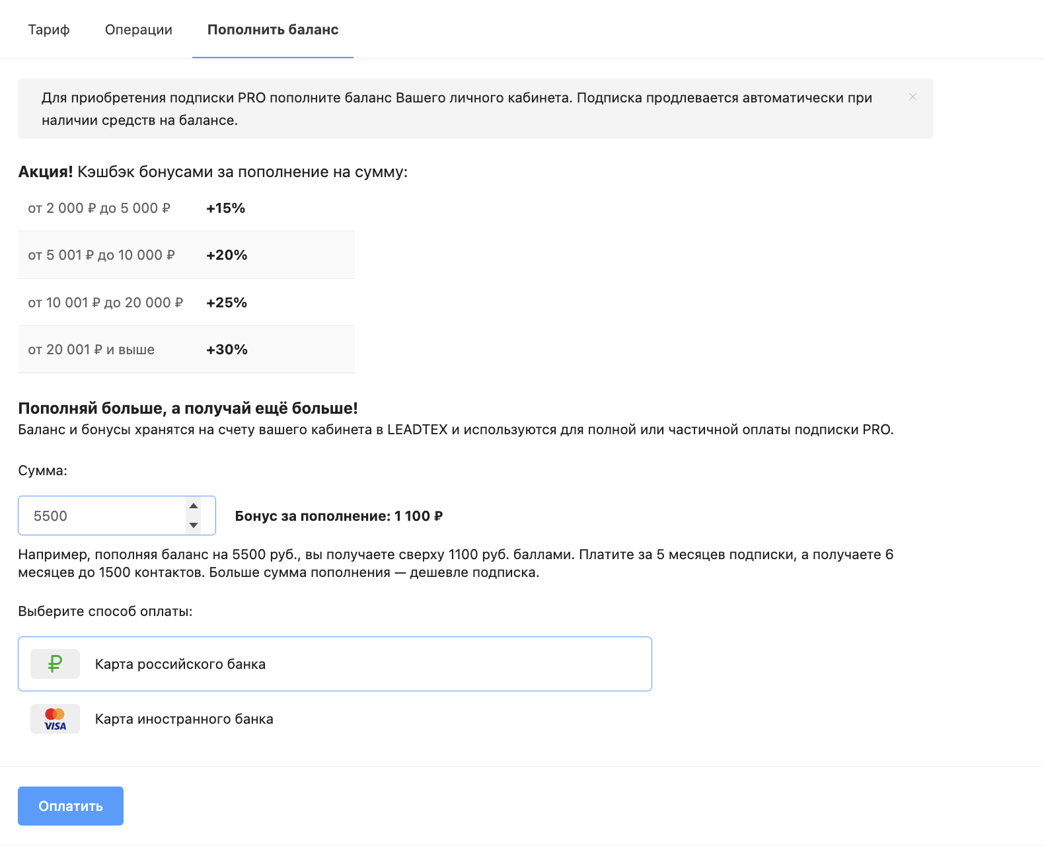The width and height of the screenshot is (1044, 846).
Task: Click the green ruble payment icon
Action: pos(56,664)
